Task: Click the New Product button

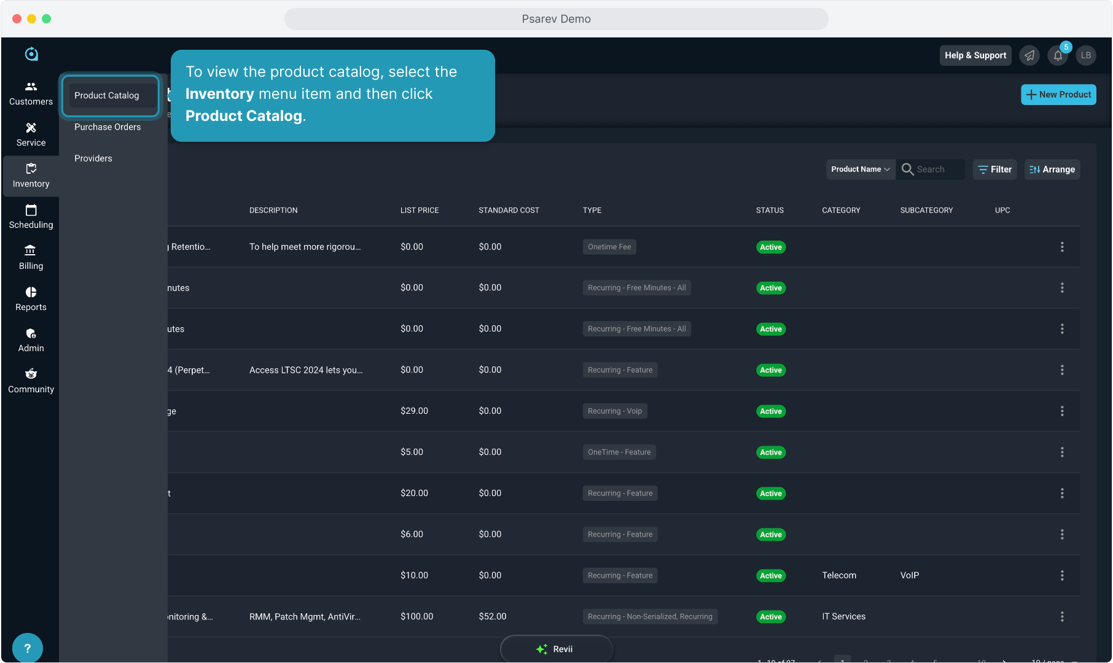Action: coord(1058,95)
